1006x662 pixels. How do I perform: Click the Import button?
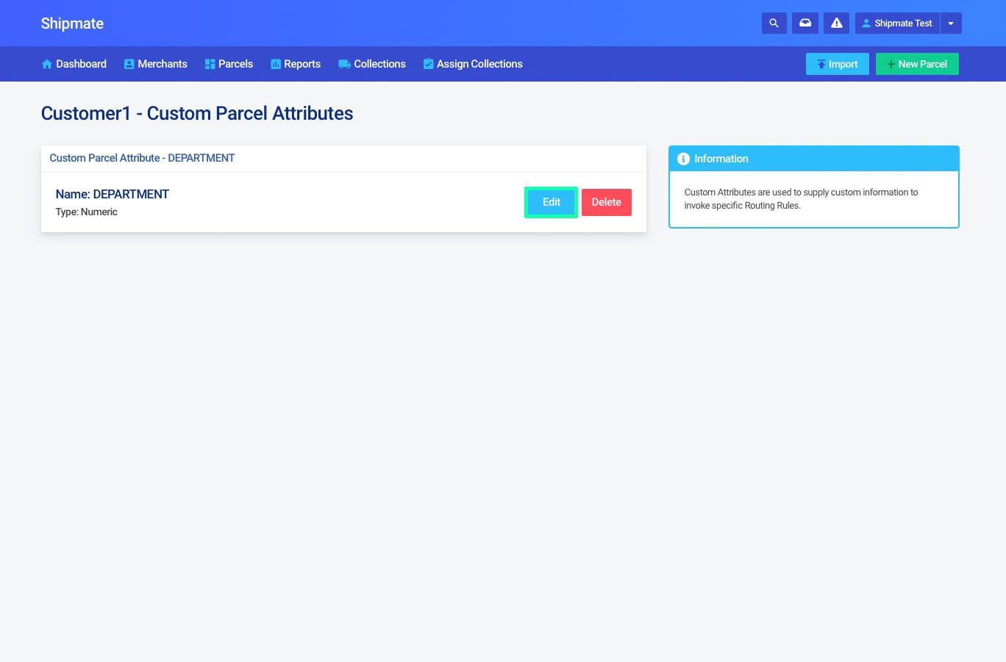838,64
